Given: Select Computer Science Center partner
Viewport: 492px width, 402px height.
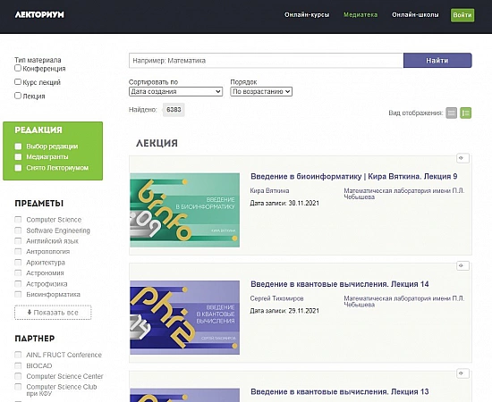Looking at the screenshot, I should pos(18,376).
